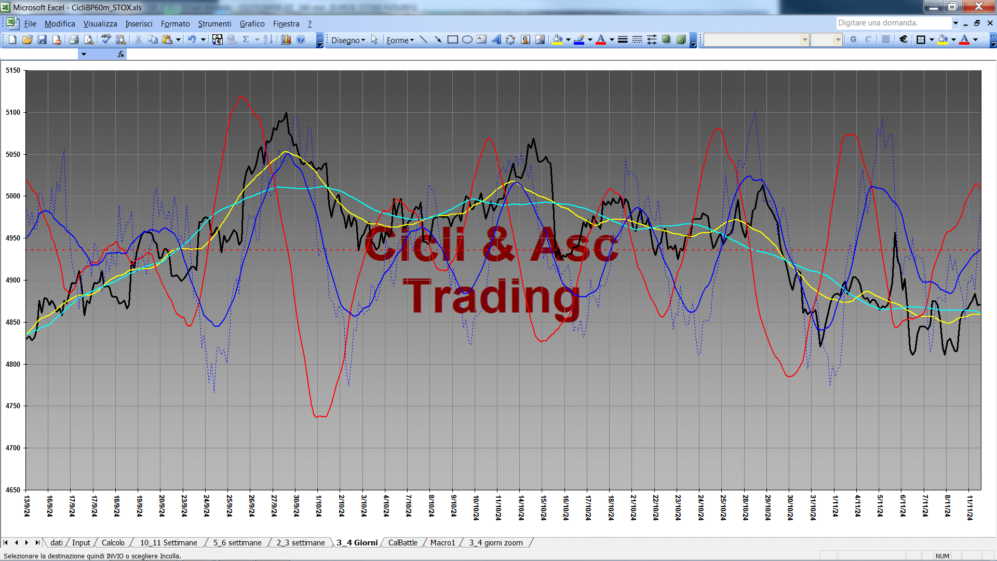Click the Undo arrow icon
The height and width of the screenshot is (561, 997).
(192, 39)
